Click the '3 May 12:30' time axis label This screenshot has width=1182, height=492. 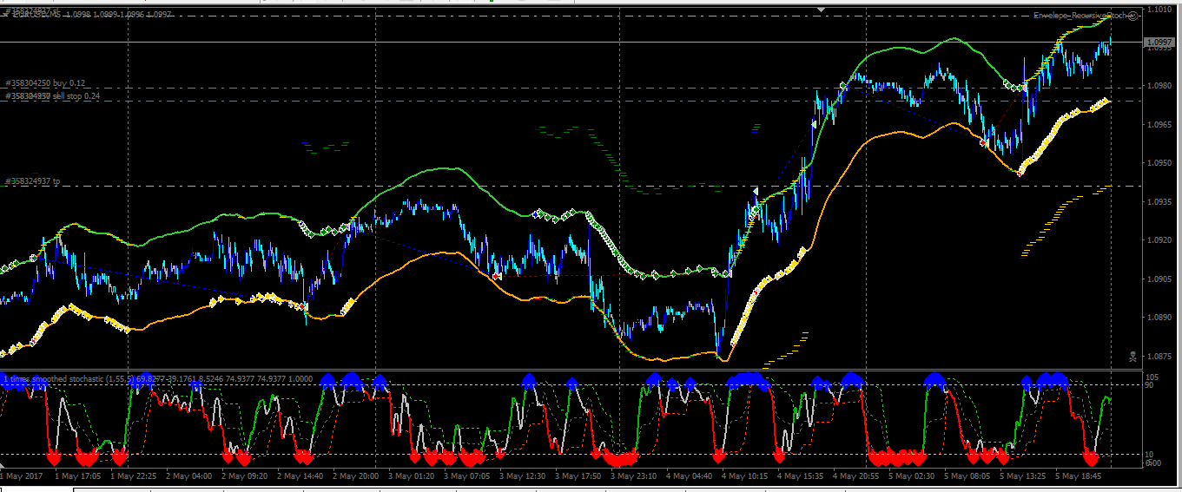pos(522,476)
